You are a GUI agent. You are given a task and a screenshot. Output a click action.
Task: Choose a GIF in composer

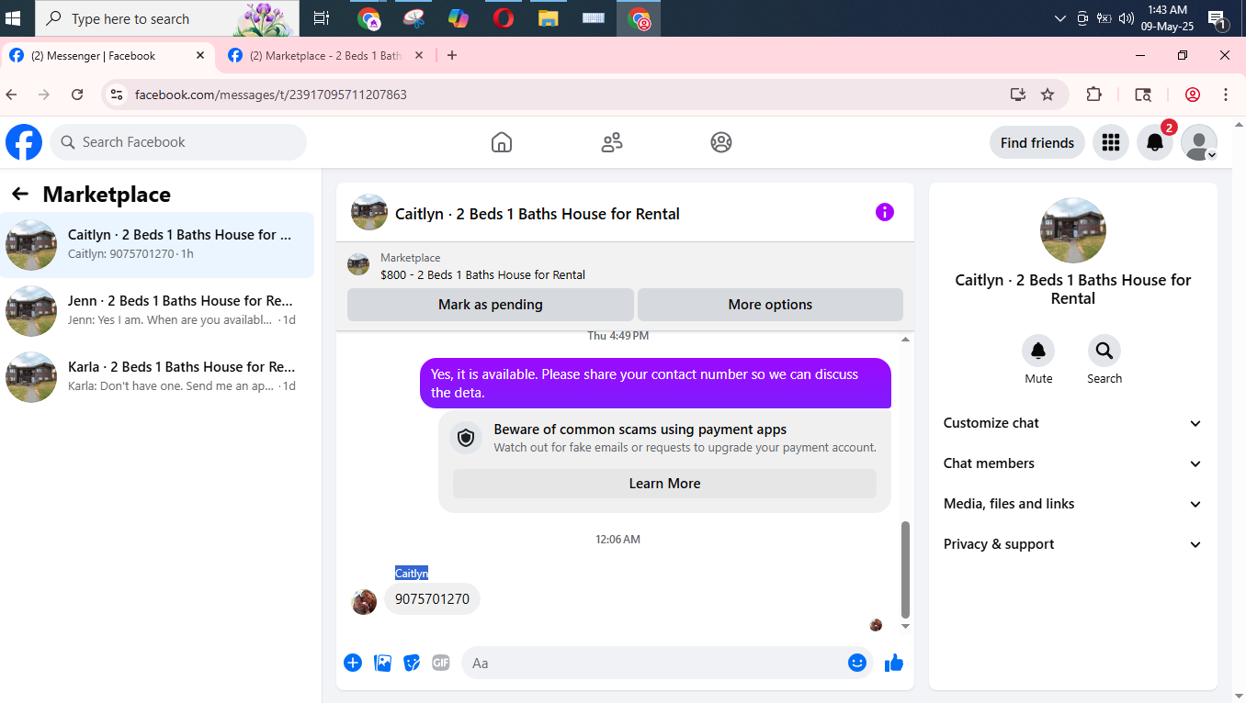441,663
